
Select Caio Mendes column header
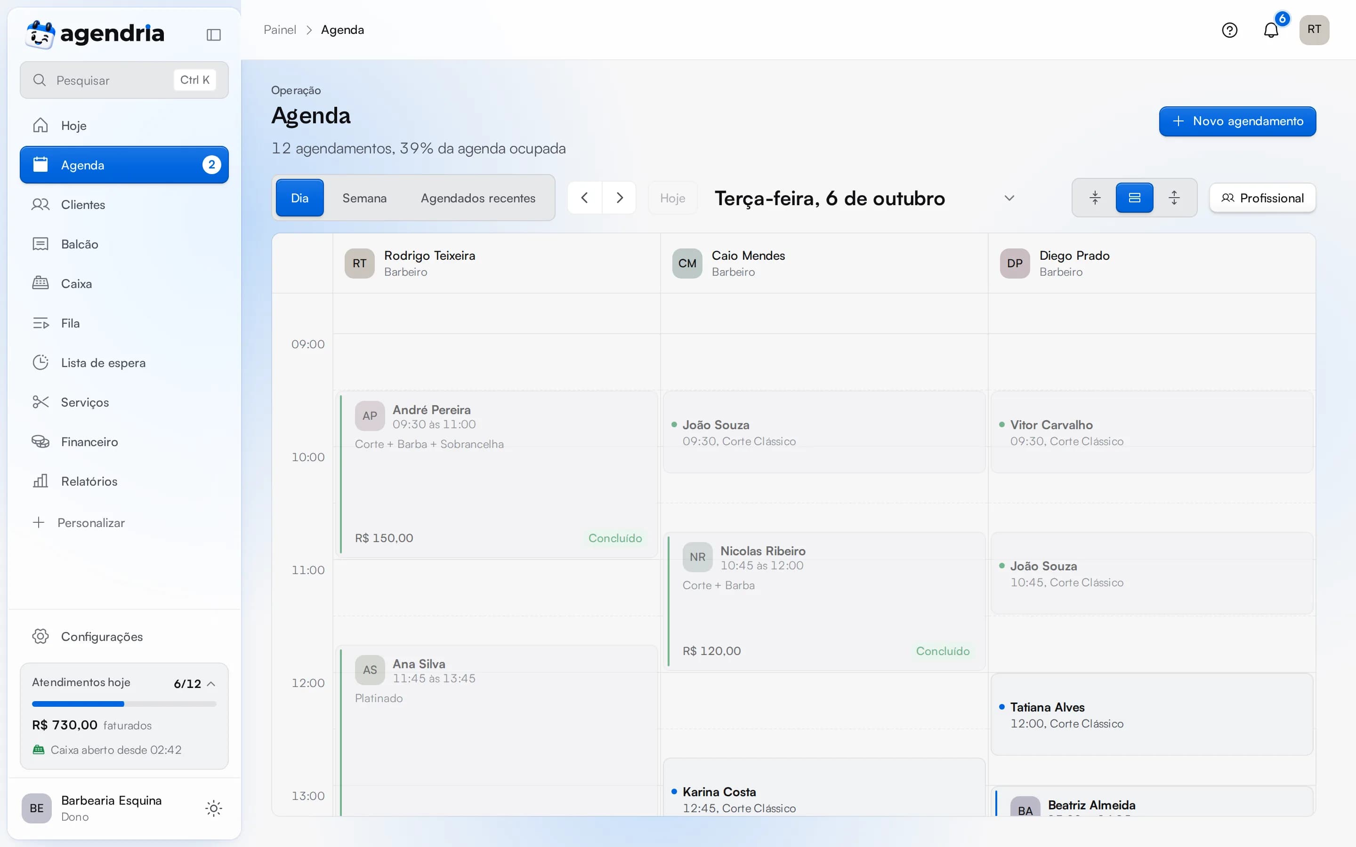coord(823,264)
